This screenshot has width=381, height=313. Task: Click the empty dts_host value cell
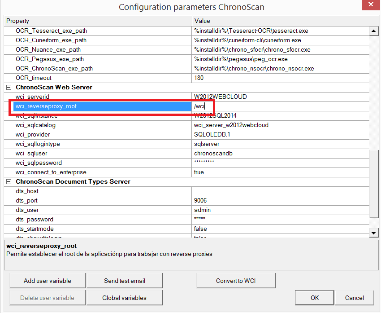(x=281, y=191)
